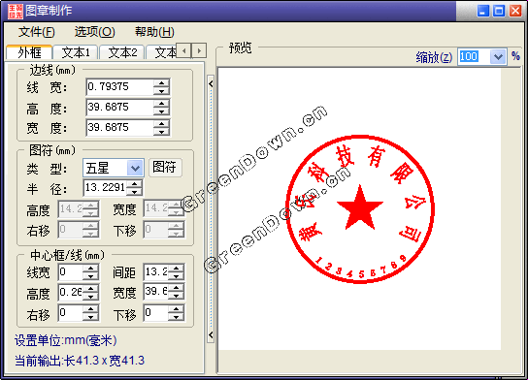Expand the 缩放 zoom percentage dropdown
The height and width of the screenshot is (380, 528).
(498, 57)
